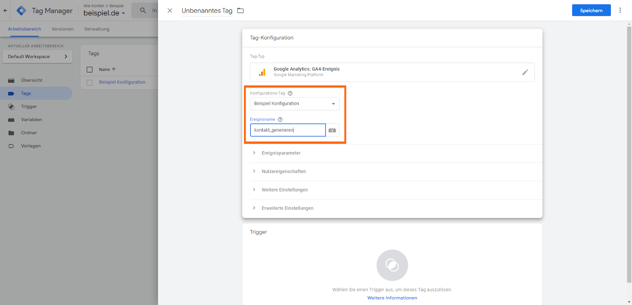The image size is (632, 305).
Task: Open the Konfigurations-Tag dropdown
Action: pyautogui.click(x=295, y=104)
